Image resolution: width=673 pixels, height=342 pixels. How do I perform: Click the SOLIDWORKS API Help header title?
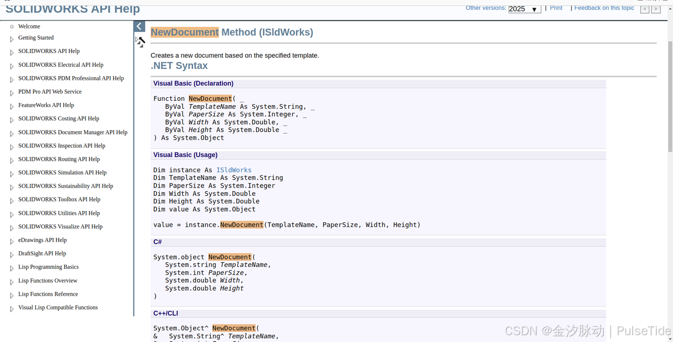73,9
